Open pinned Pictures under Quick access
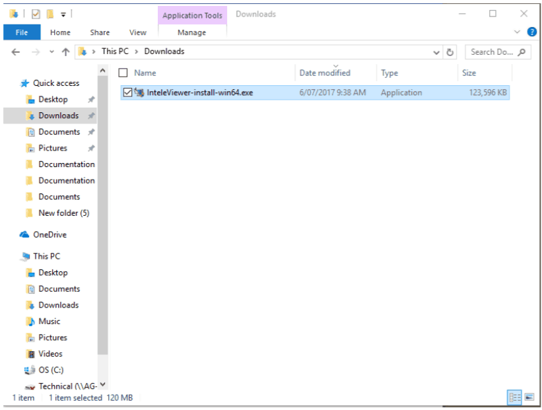 (53, 149)
